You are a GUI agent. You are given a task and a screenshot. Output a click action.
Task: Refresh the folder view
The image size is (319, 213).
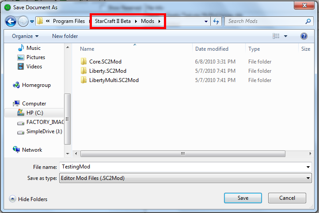pyautogui.click(x=216, y=21)
